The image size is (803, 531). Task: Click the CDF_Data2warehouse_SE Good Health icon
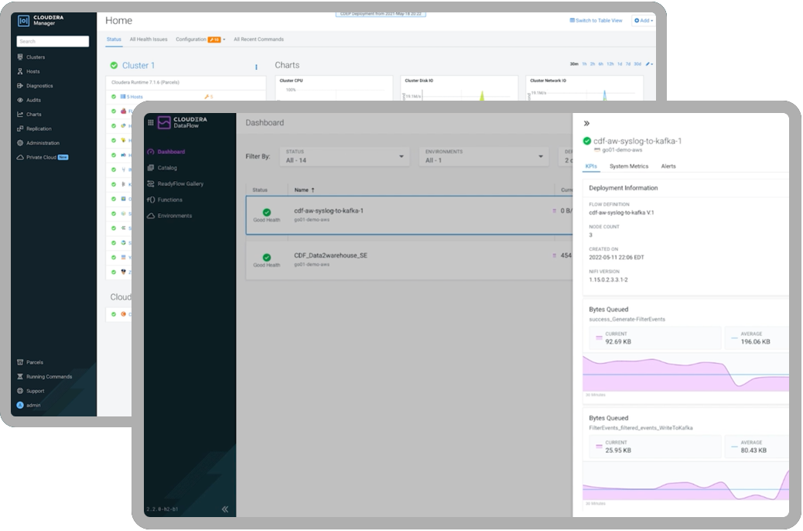coord(267,257)
